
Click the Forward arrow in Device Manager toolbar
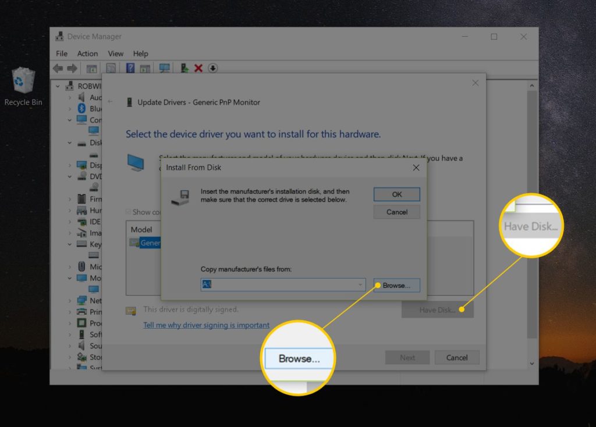point(72,68)
